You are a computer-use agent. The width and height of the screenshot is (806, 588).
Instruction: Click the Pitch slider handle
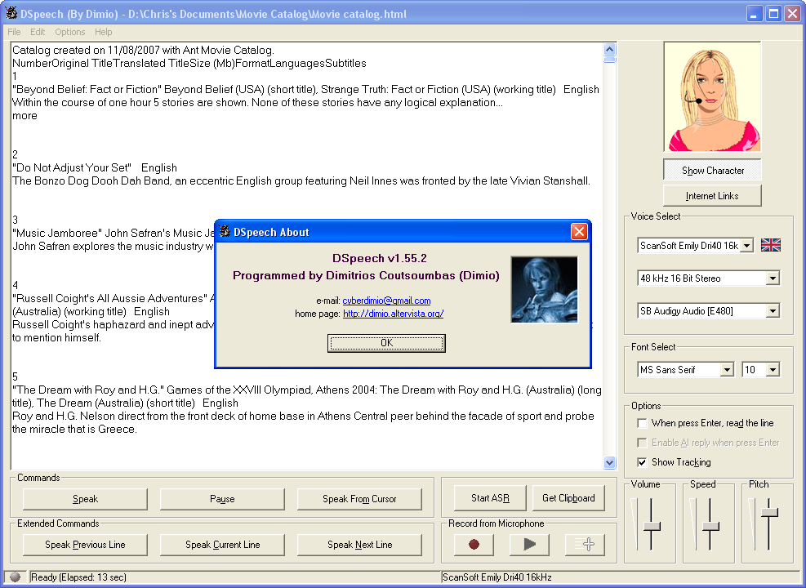(x=769, y=512)
